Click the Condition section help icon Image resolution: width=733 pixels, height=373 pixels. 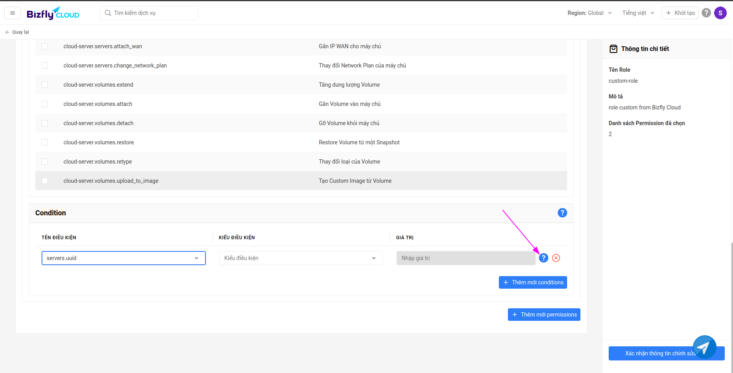click(562, 213)
